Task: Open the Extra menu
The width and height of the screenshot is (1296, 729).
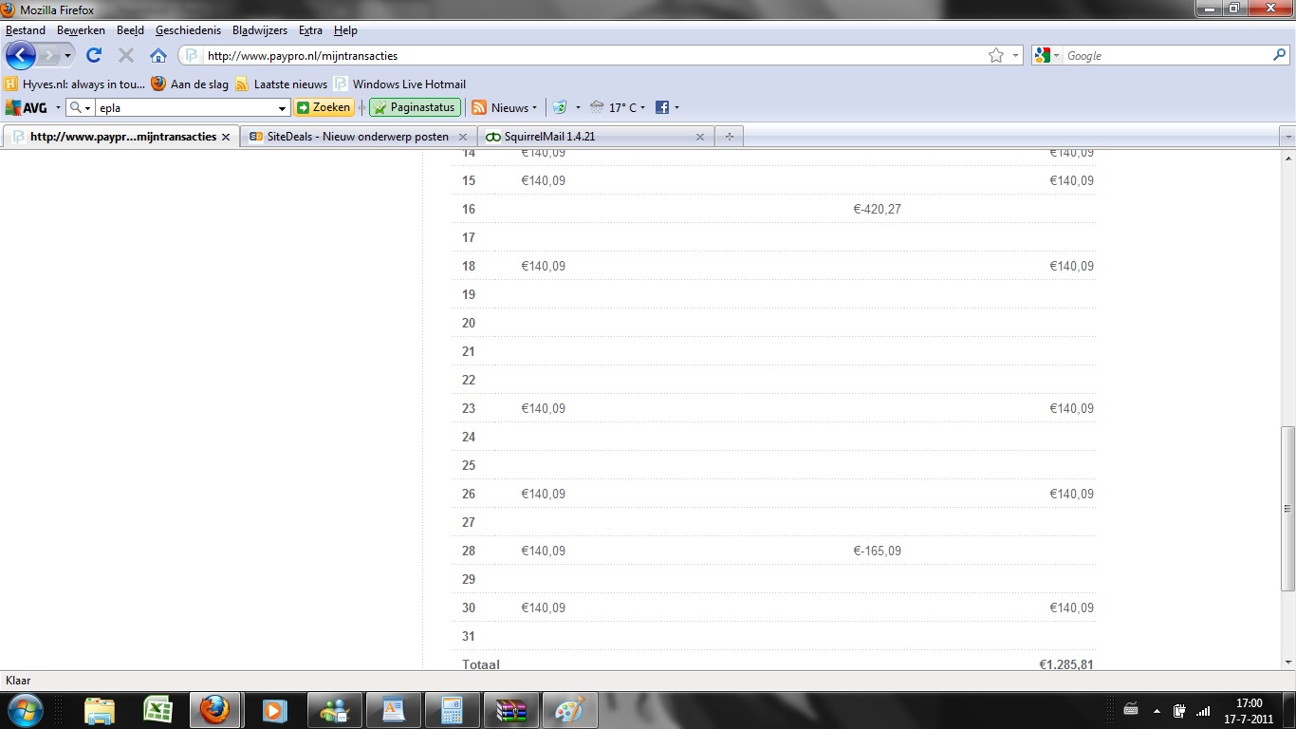Action: point(310,30)
